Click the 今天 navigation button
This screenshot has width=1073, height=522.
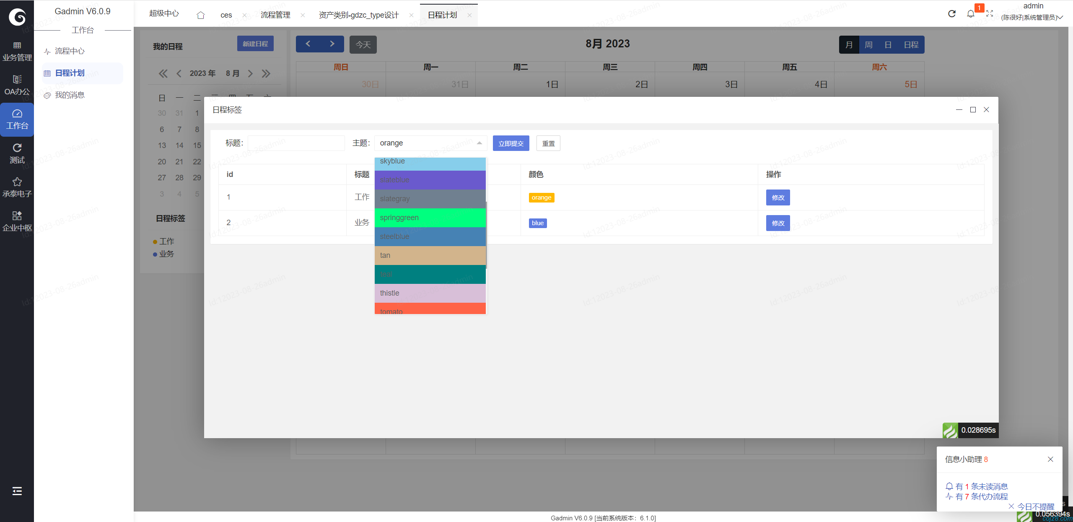point(363,44)
